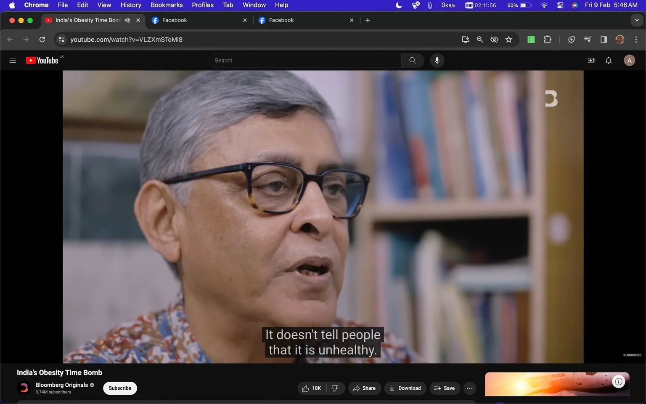Viewport: 646px width, 404px height.
Task: Open the YouTube account avatar menu
Action: 629,60
